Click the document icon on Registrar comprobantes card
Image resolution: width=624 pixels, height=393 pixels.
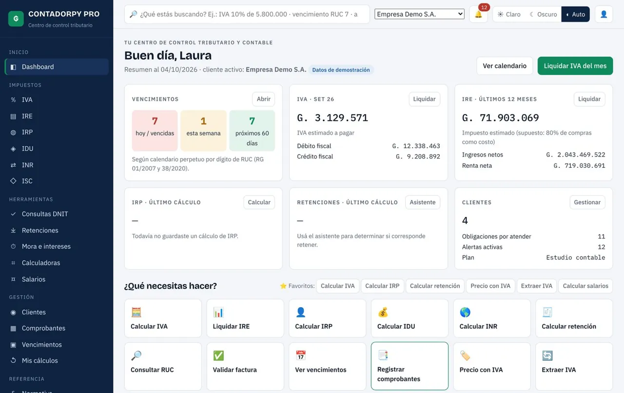[383, 355]
